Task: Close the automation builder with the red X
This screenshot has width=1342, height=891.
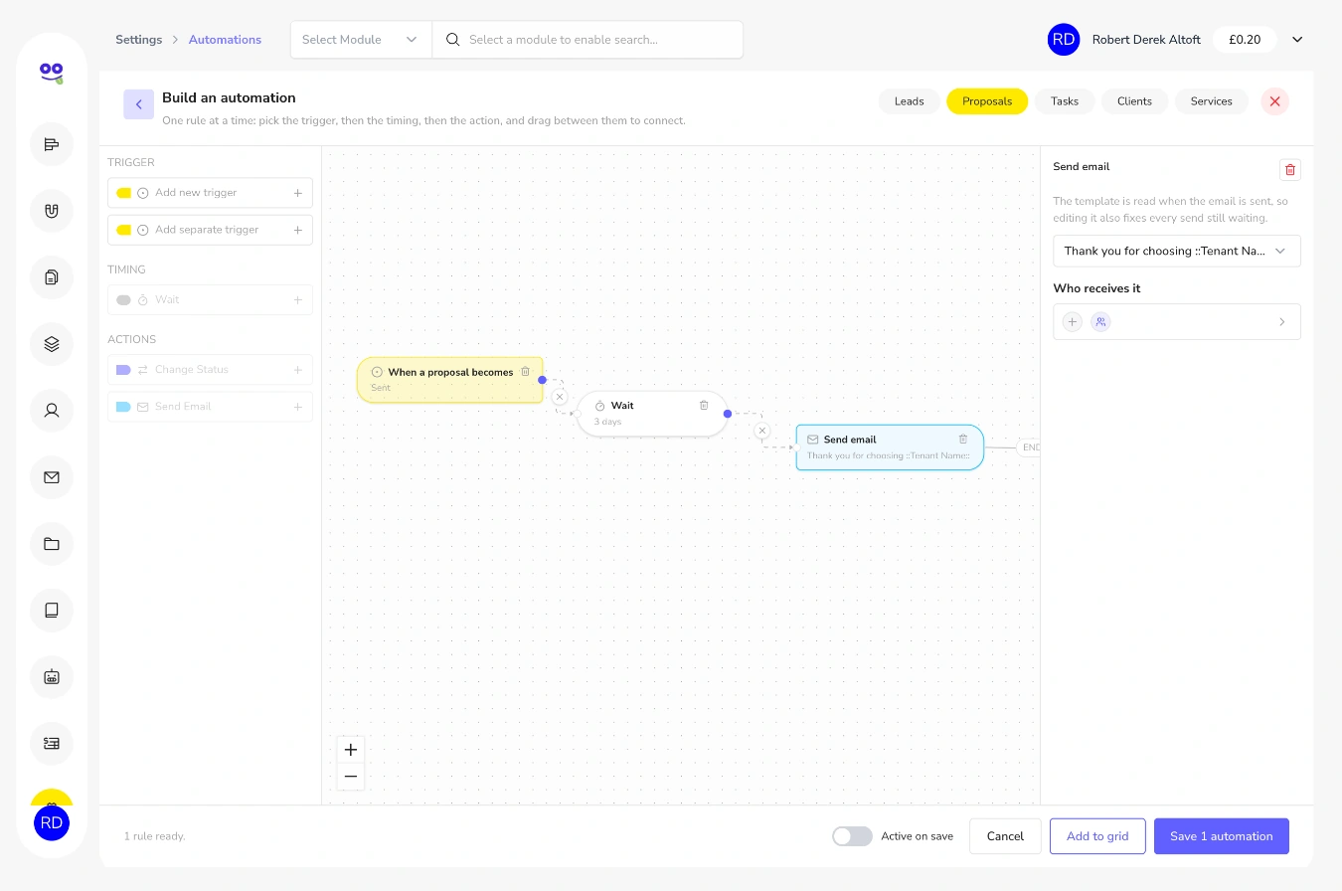Action: (x=1275, y=101)
